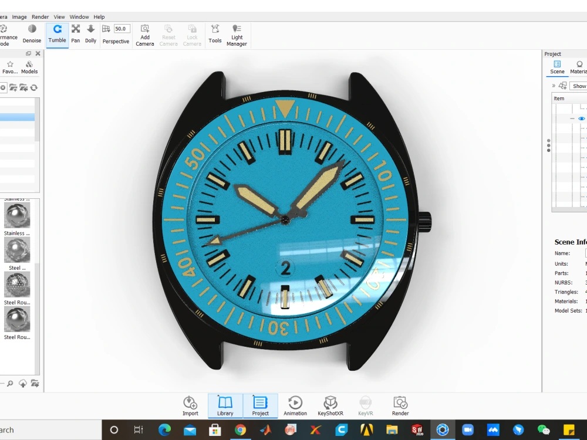The height and width of the screenshot is (440, 587).
Task: Click the cloud upload library icon
Action: click(x=22, y=384)
